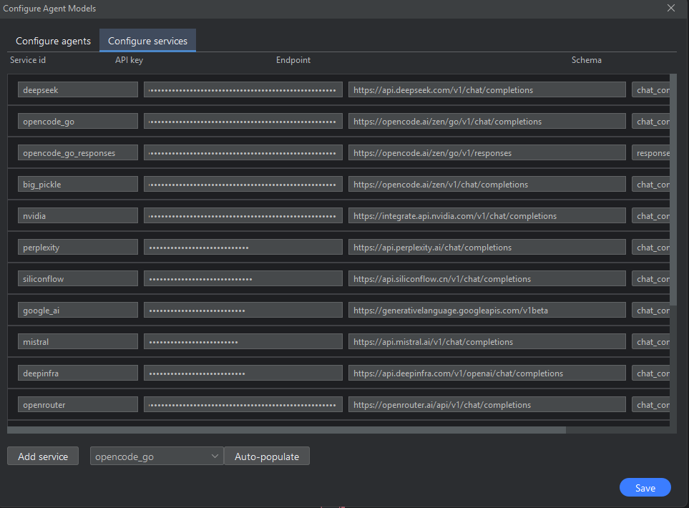Edit the api.deepseek.com endpoint field
Viewport: 689px width, 508px height.
click(x=487, y=89)
